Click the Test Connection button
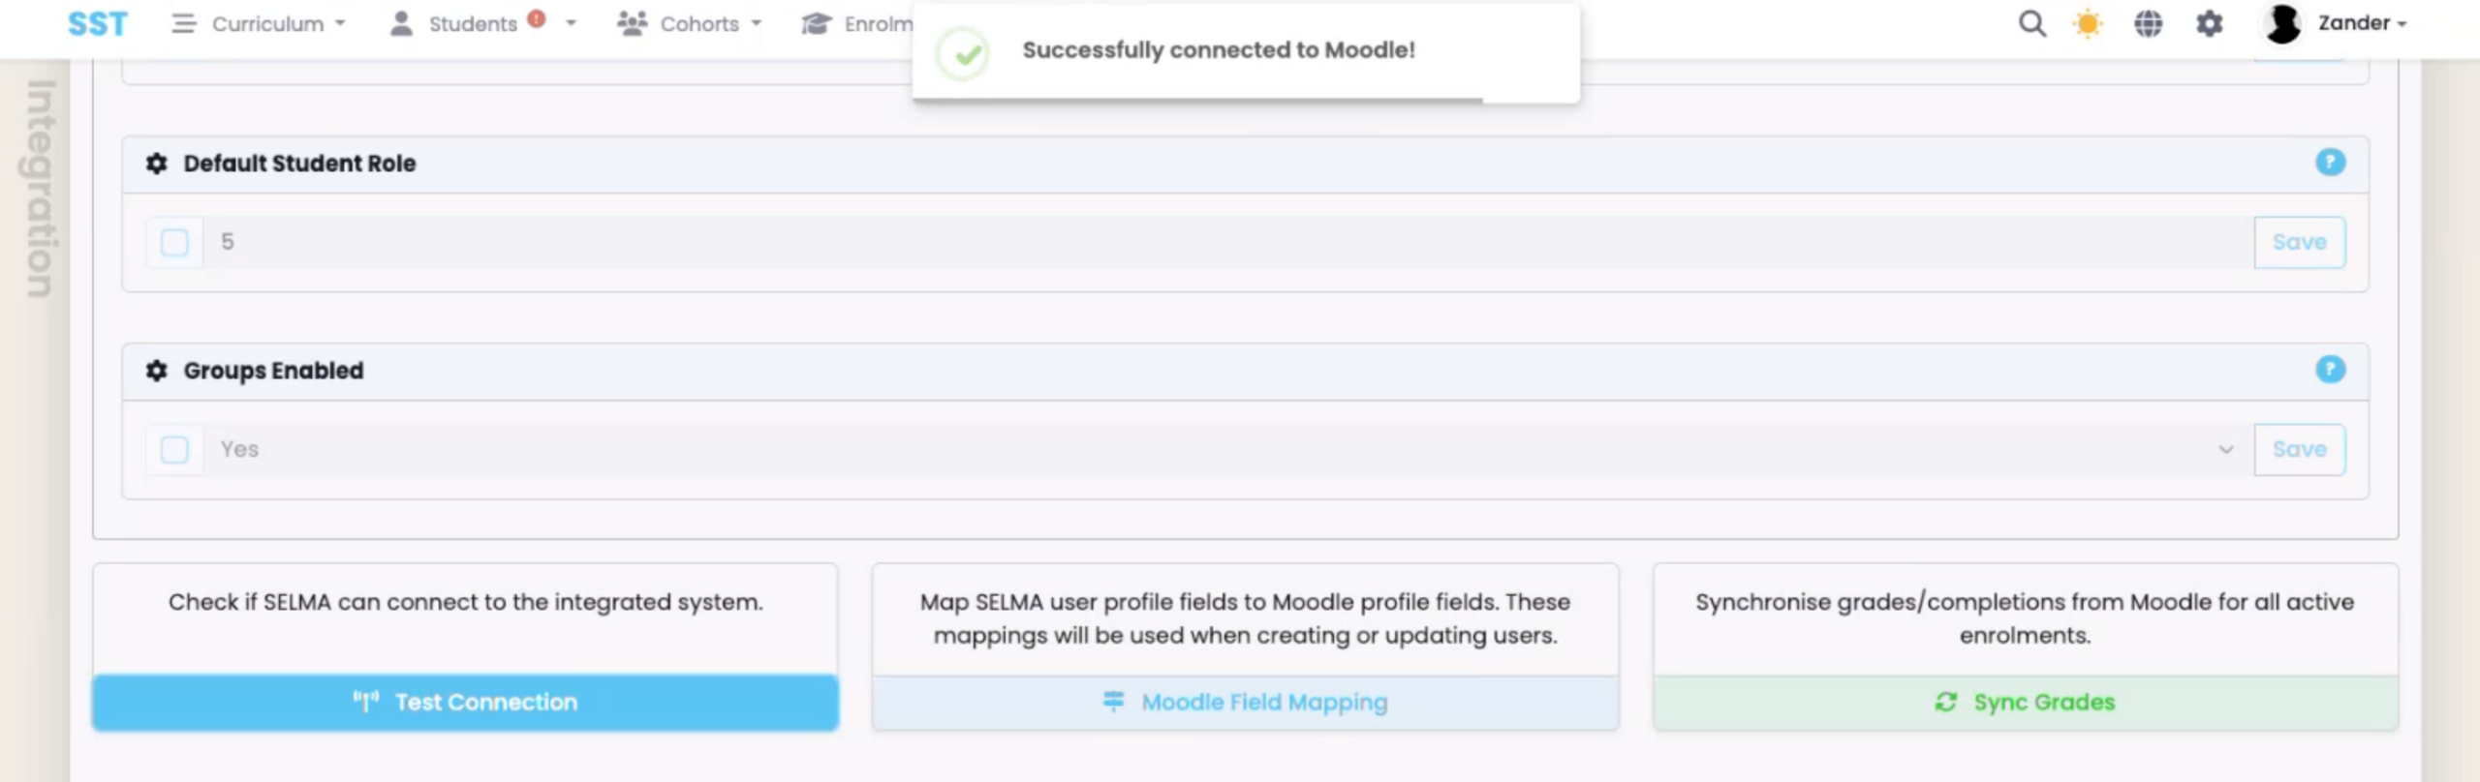 point(465,703)
